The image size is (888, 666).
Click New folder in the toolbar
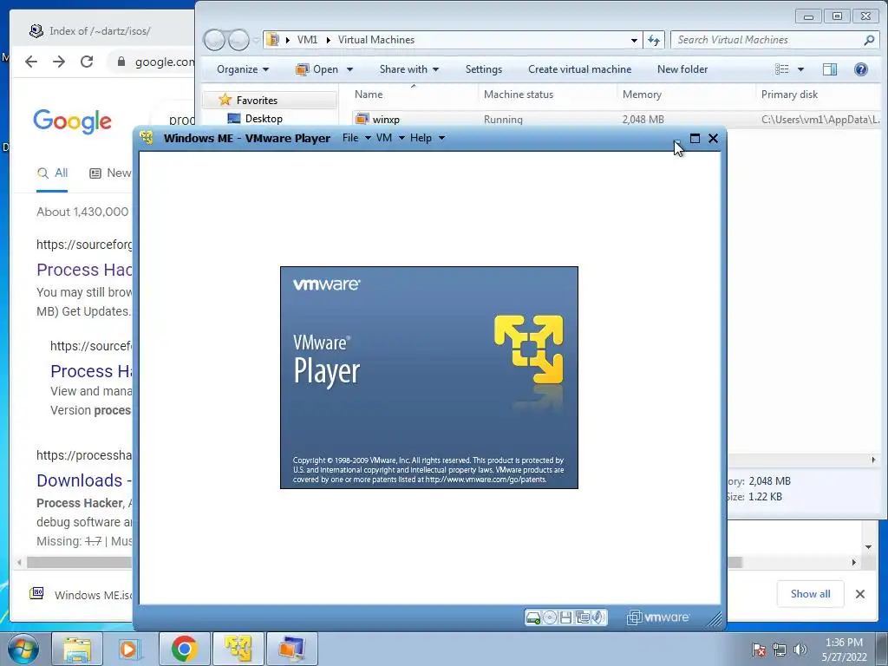click(682, 69)
